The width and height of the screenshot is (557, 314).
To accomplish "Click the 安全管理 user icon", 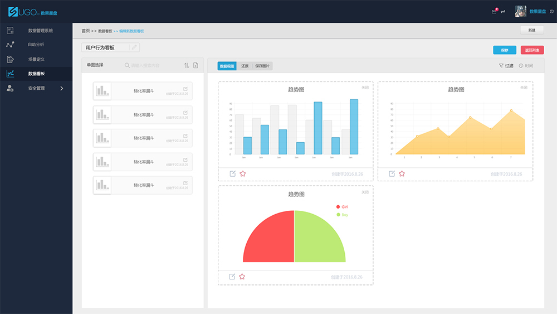I will 10,88.
